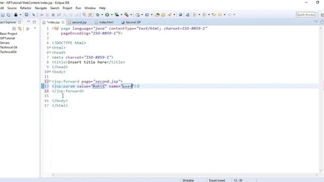Open the Next Annotation dropdown arrow
Viewport: 324px width, 182px height.
199,15
